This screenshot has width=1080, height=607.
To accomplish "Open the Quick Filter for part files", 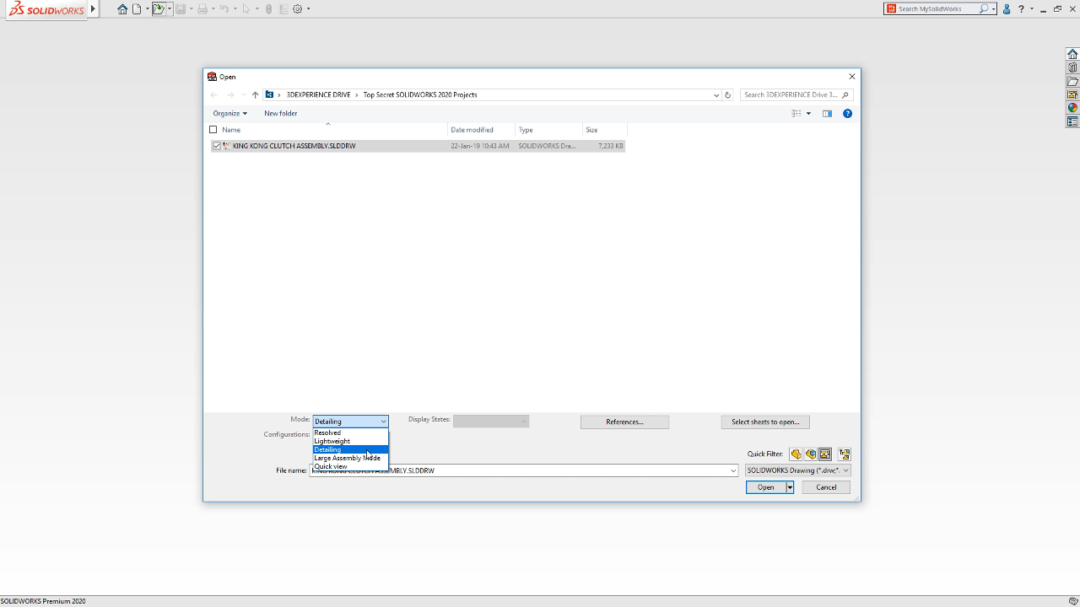I will click(796, 454).
